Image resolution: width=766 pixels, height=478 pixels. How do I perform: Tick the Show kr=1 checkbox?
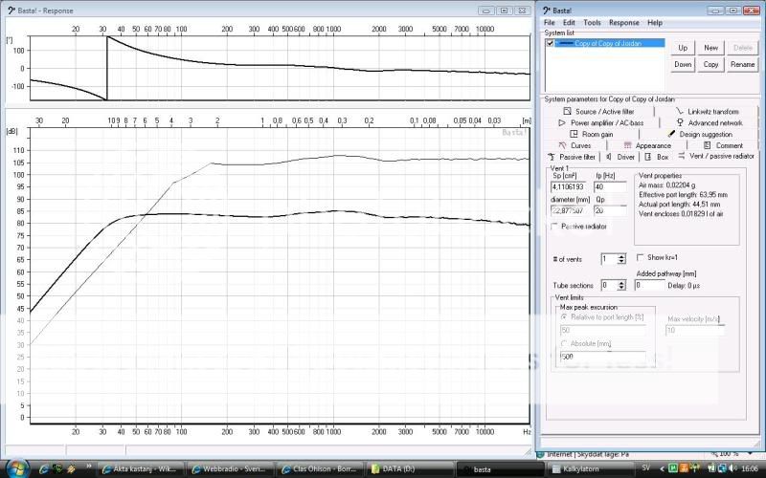coord(642,258)
